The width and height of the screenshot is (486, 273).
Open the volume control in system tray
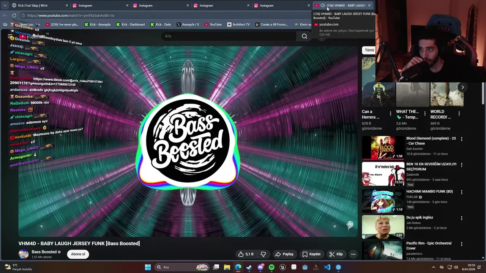coord(456,267)
